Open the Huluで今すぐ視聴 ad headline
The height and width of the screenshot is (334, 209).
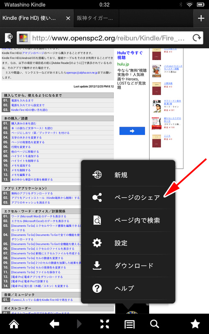pyautogui.click(x=130, y=55)
